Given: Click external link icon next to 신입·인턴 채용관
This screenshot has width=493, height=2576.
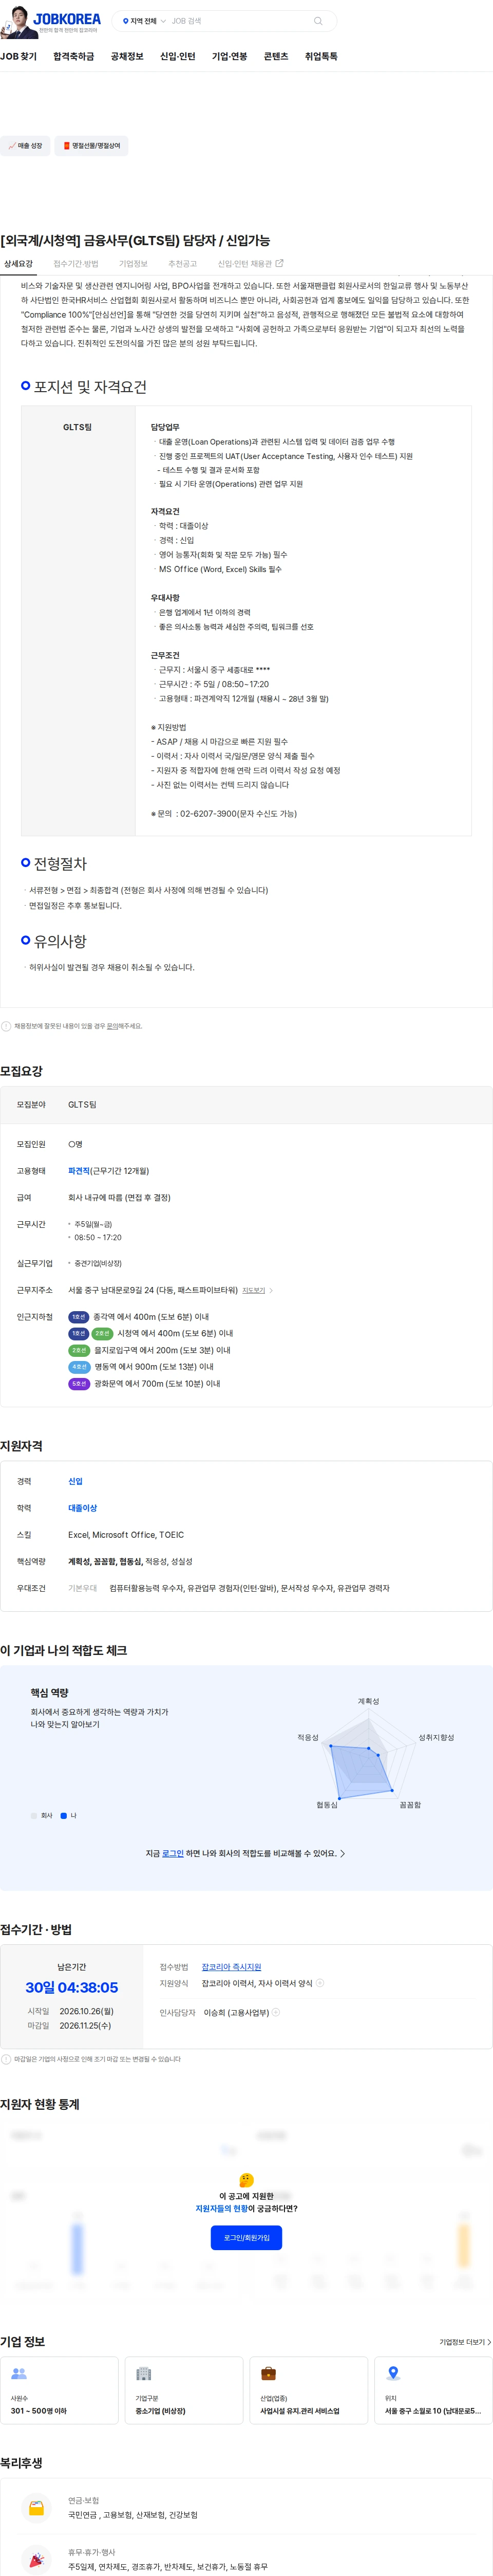Looking at the screenshot, I should pos(279,264).
